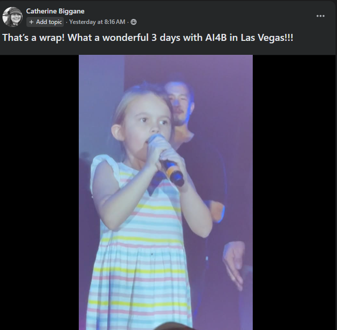The height and width of the screenshot is (330, 337).
Task: Open the three-dot post options menu
Action: pos(321,16)
